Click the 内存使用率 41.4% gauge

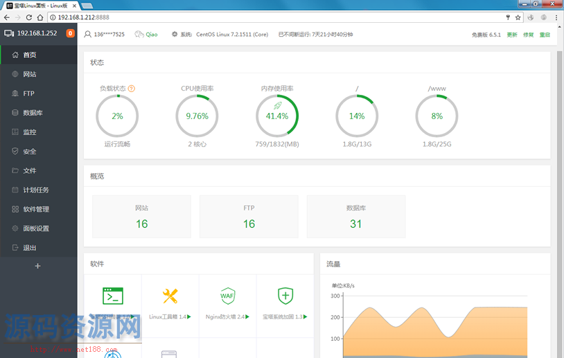click(277, 116)
